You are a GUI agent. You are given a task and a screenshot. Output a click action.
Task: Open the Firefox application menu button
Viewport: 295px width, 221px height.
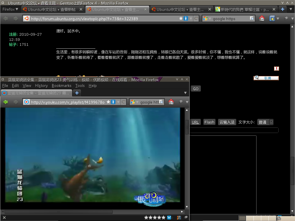point(10,9)
